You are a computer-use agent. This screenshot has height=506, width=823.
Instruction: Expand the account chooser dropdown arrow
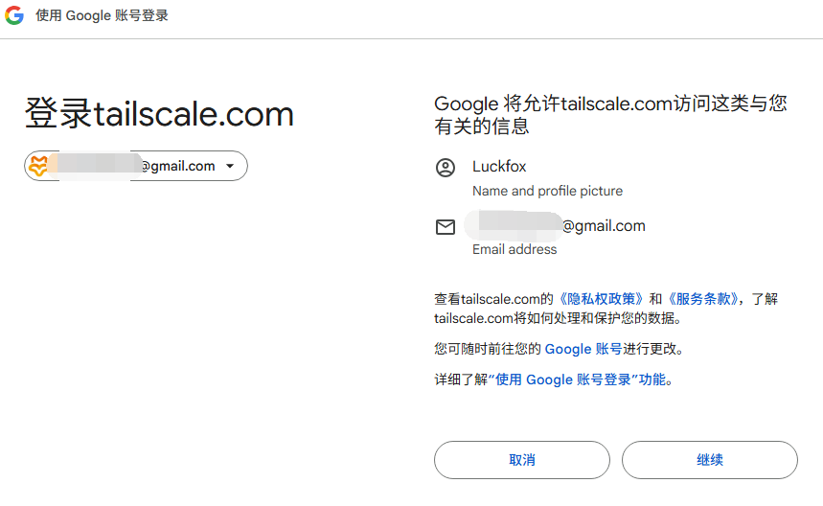(x=230, y=166)
